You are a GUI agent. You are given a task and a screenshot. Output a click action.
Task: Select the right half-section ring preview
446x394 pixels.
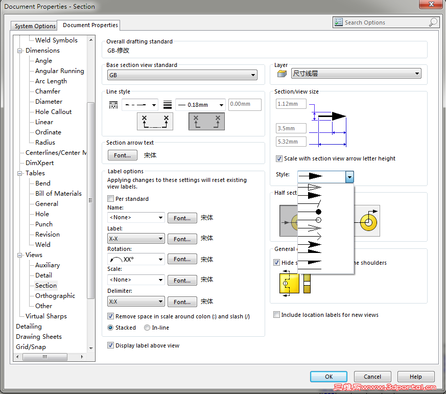tap(367, 221)
